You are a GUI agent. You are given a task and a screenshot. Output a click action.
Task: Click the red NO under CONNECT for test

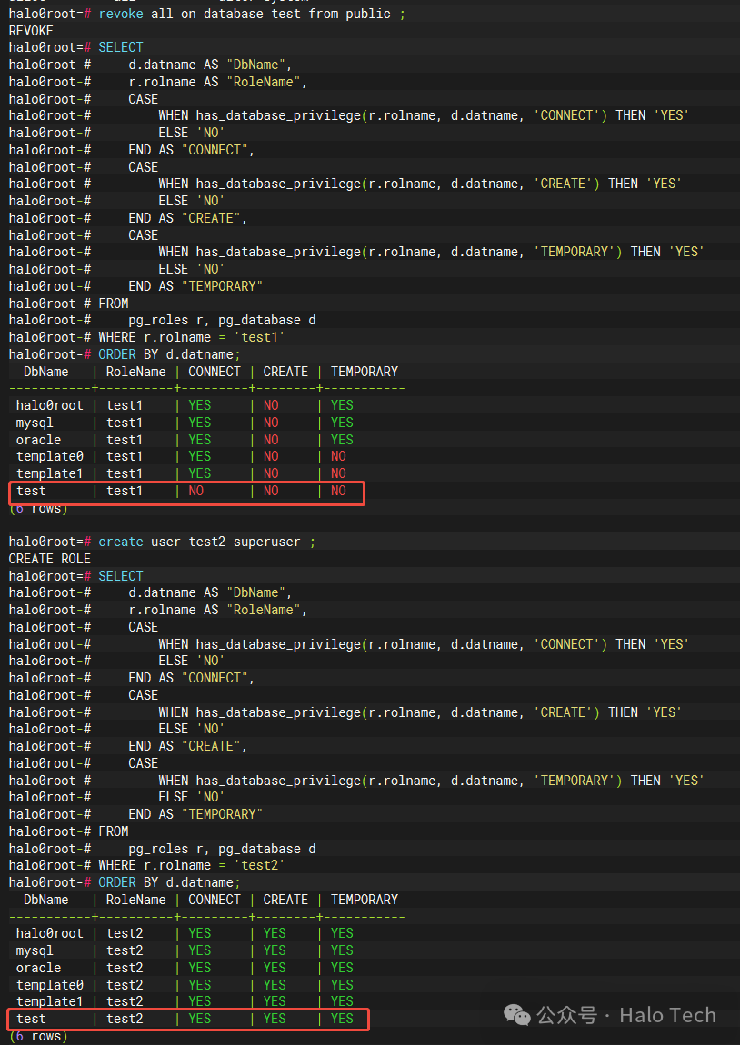click(196, 492)
